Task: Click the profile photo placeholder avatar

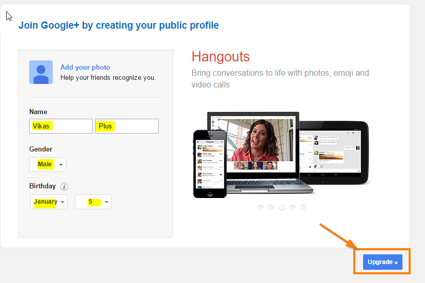Action: (41, 72)
